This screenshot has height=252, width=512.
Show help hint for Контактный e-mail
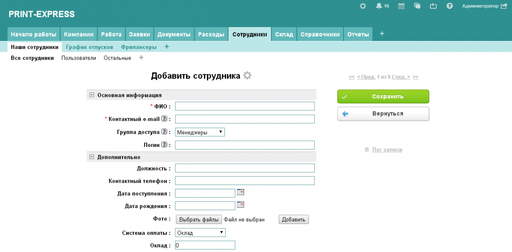[164, 119]
